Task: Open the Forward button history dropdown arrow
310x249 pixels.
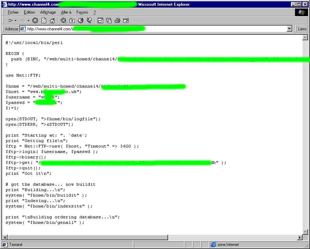Action: tap(28, 20)
